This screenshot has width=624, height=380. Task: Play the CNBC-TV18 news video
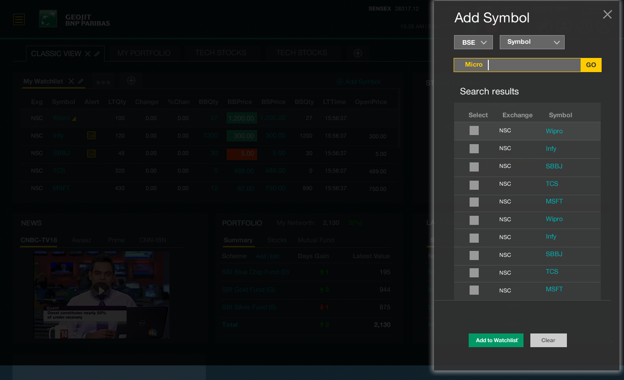click(x=101, y=290)
